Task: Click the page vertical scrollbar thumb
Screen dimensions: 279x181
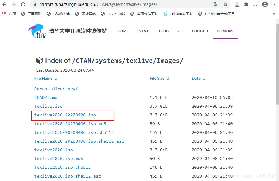Action: click(x=278, y=64)
